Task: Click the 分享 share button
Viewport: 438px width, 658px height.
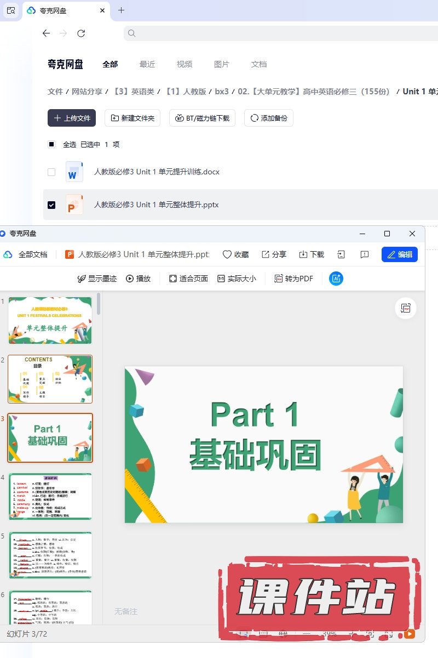Action: [x=274, y=254]
